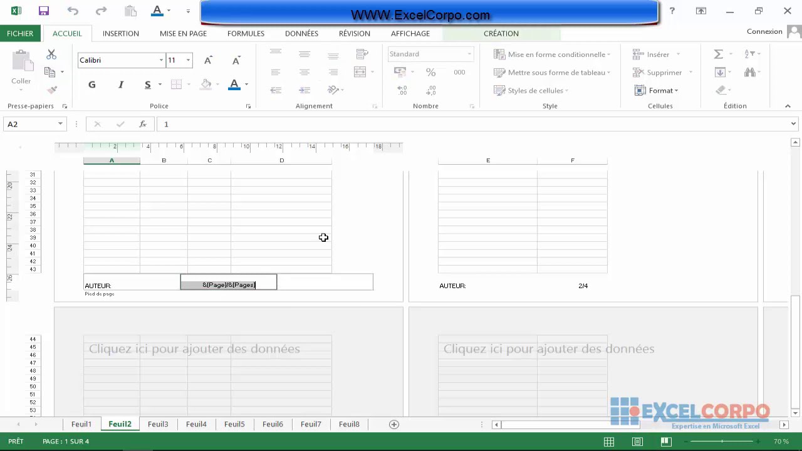Apply thousands separator format 000

pyautogui.click(x=459, y=72)
